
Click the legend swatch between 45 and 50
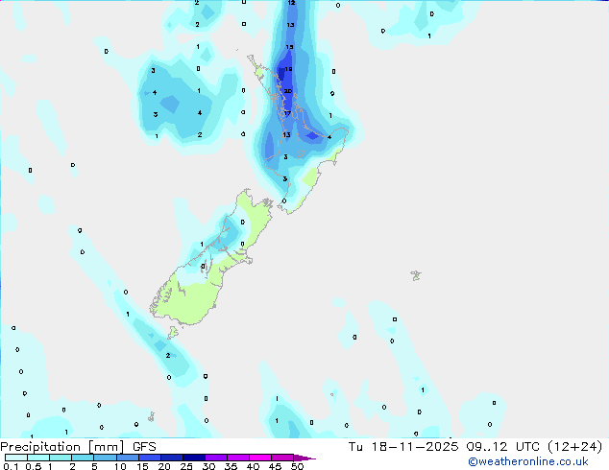coord(282,458)
